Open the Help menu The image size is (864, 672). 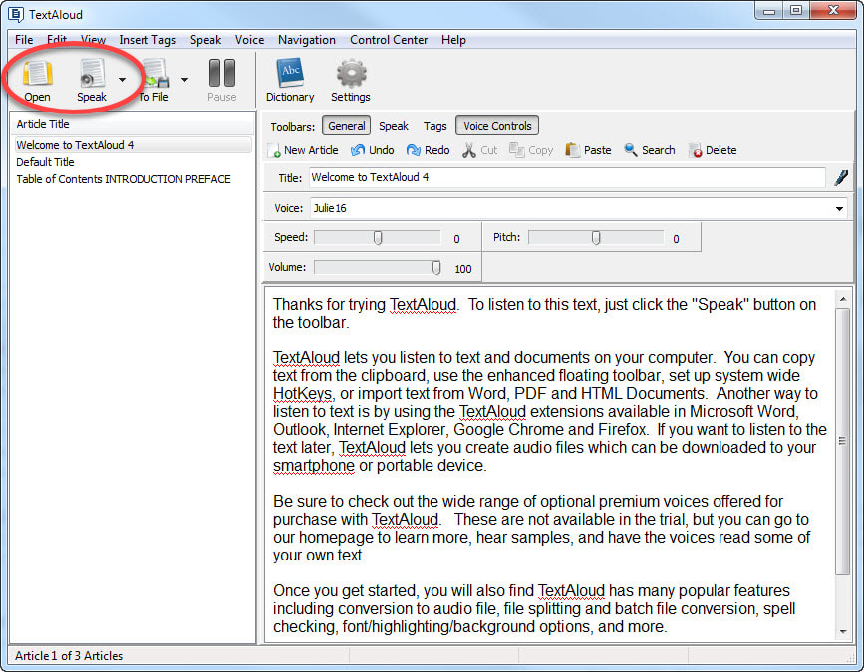(x=453, y=40)
